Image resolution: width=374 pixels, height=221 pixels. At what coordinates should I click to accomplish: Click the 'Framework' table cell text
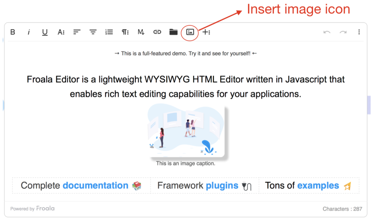tap(180, 186)
